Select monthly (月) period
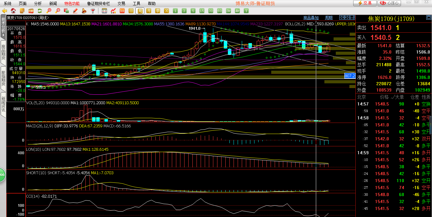The height and width of the screenshot is (217, 432). point(149,11)
